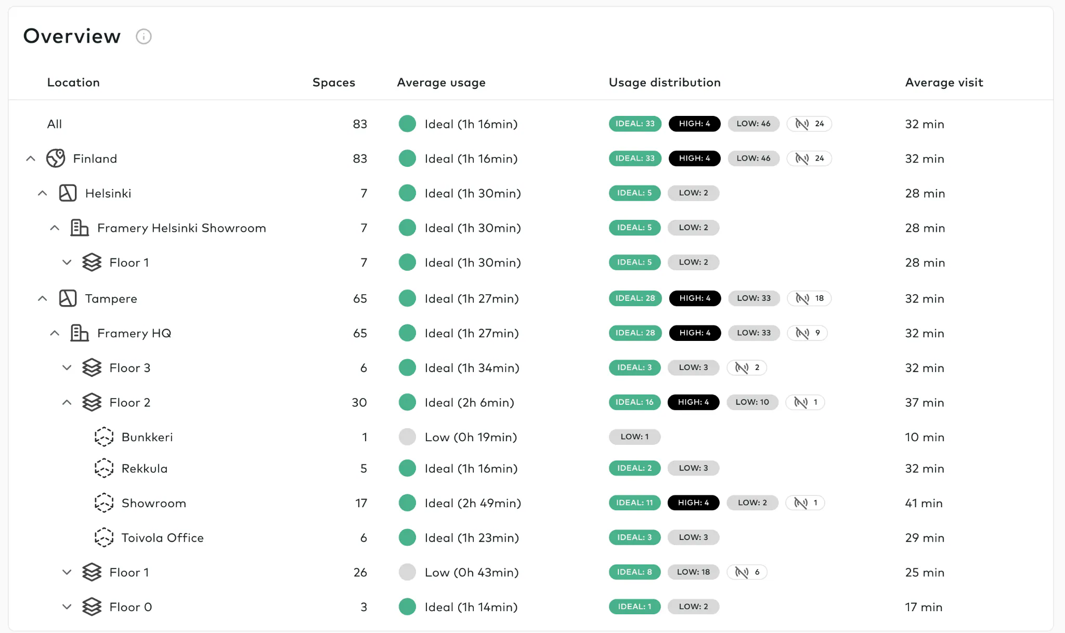Click the offline sensor badge in the Framery HQ row
1065x633 pixels.
[x=807, y=333]
